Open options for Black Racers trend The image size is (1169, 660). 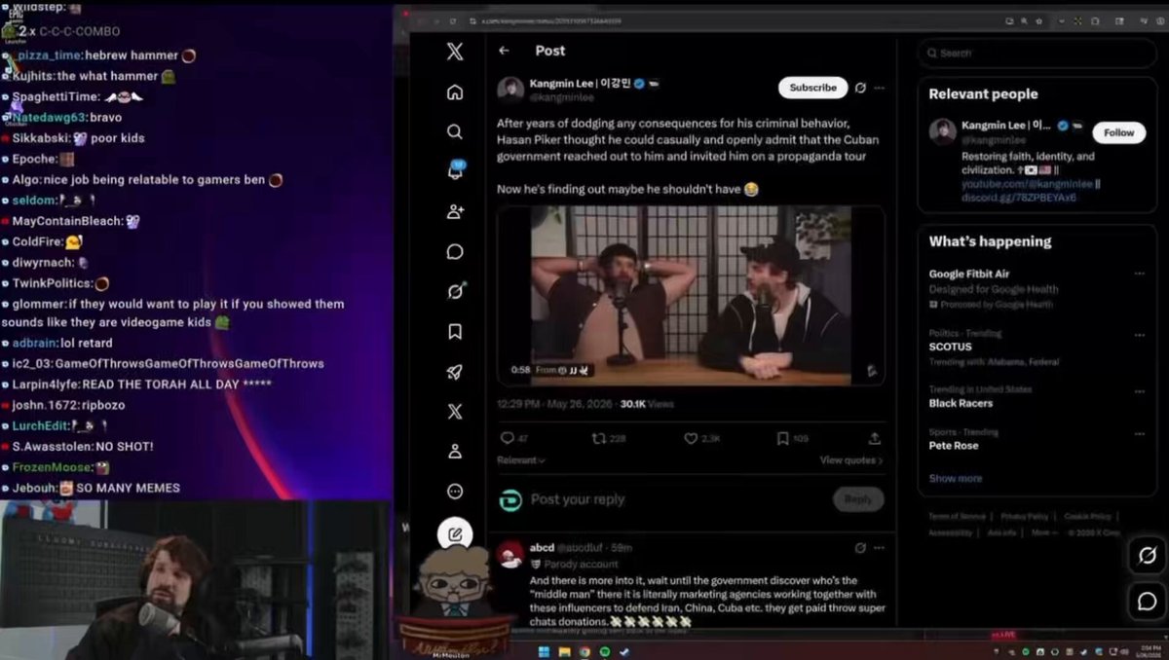pyautogui.click(x=1139, y=390)
